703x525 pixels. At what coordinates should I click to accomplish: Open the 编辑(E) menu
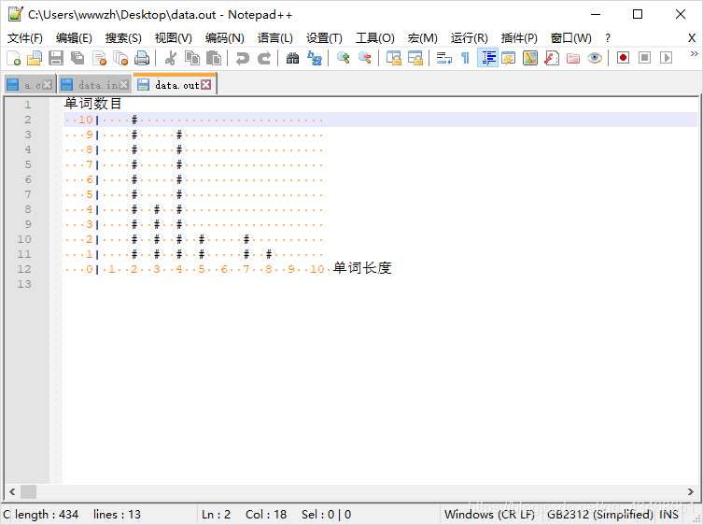point(74,38)
